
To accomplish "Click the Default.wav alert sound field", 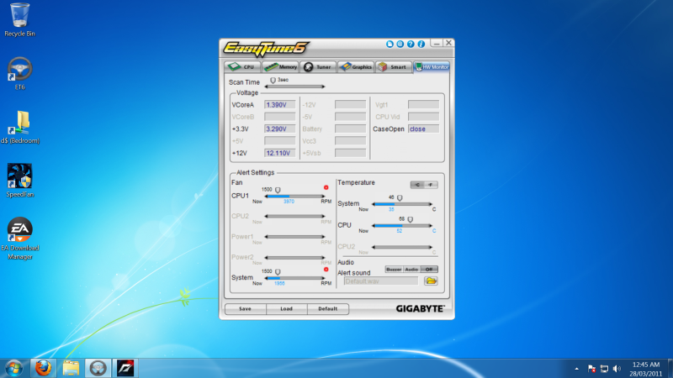I will click(381, 281).
